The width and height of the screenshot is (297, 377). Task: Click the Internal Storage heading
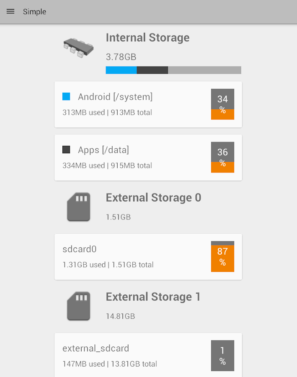tap(147, 38)
